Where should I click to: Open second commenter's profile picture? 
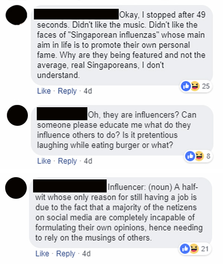point(17,115)
